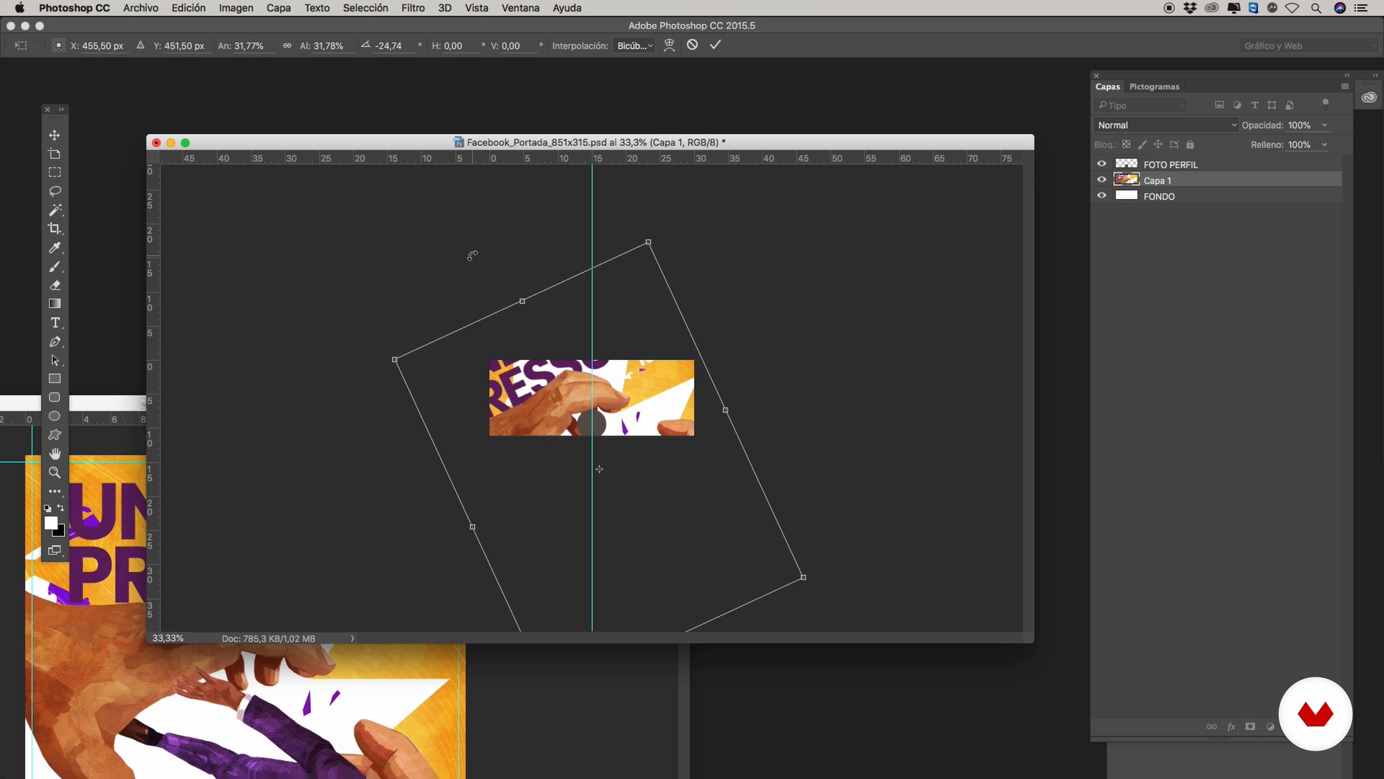Toggle the layer filtering on/off switch
Image resolution: width=1384 pixels, height=779 pixels.
tap(1325, 103)
